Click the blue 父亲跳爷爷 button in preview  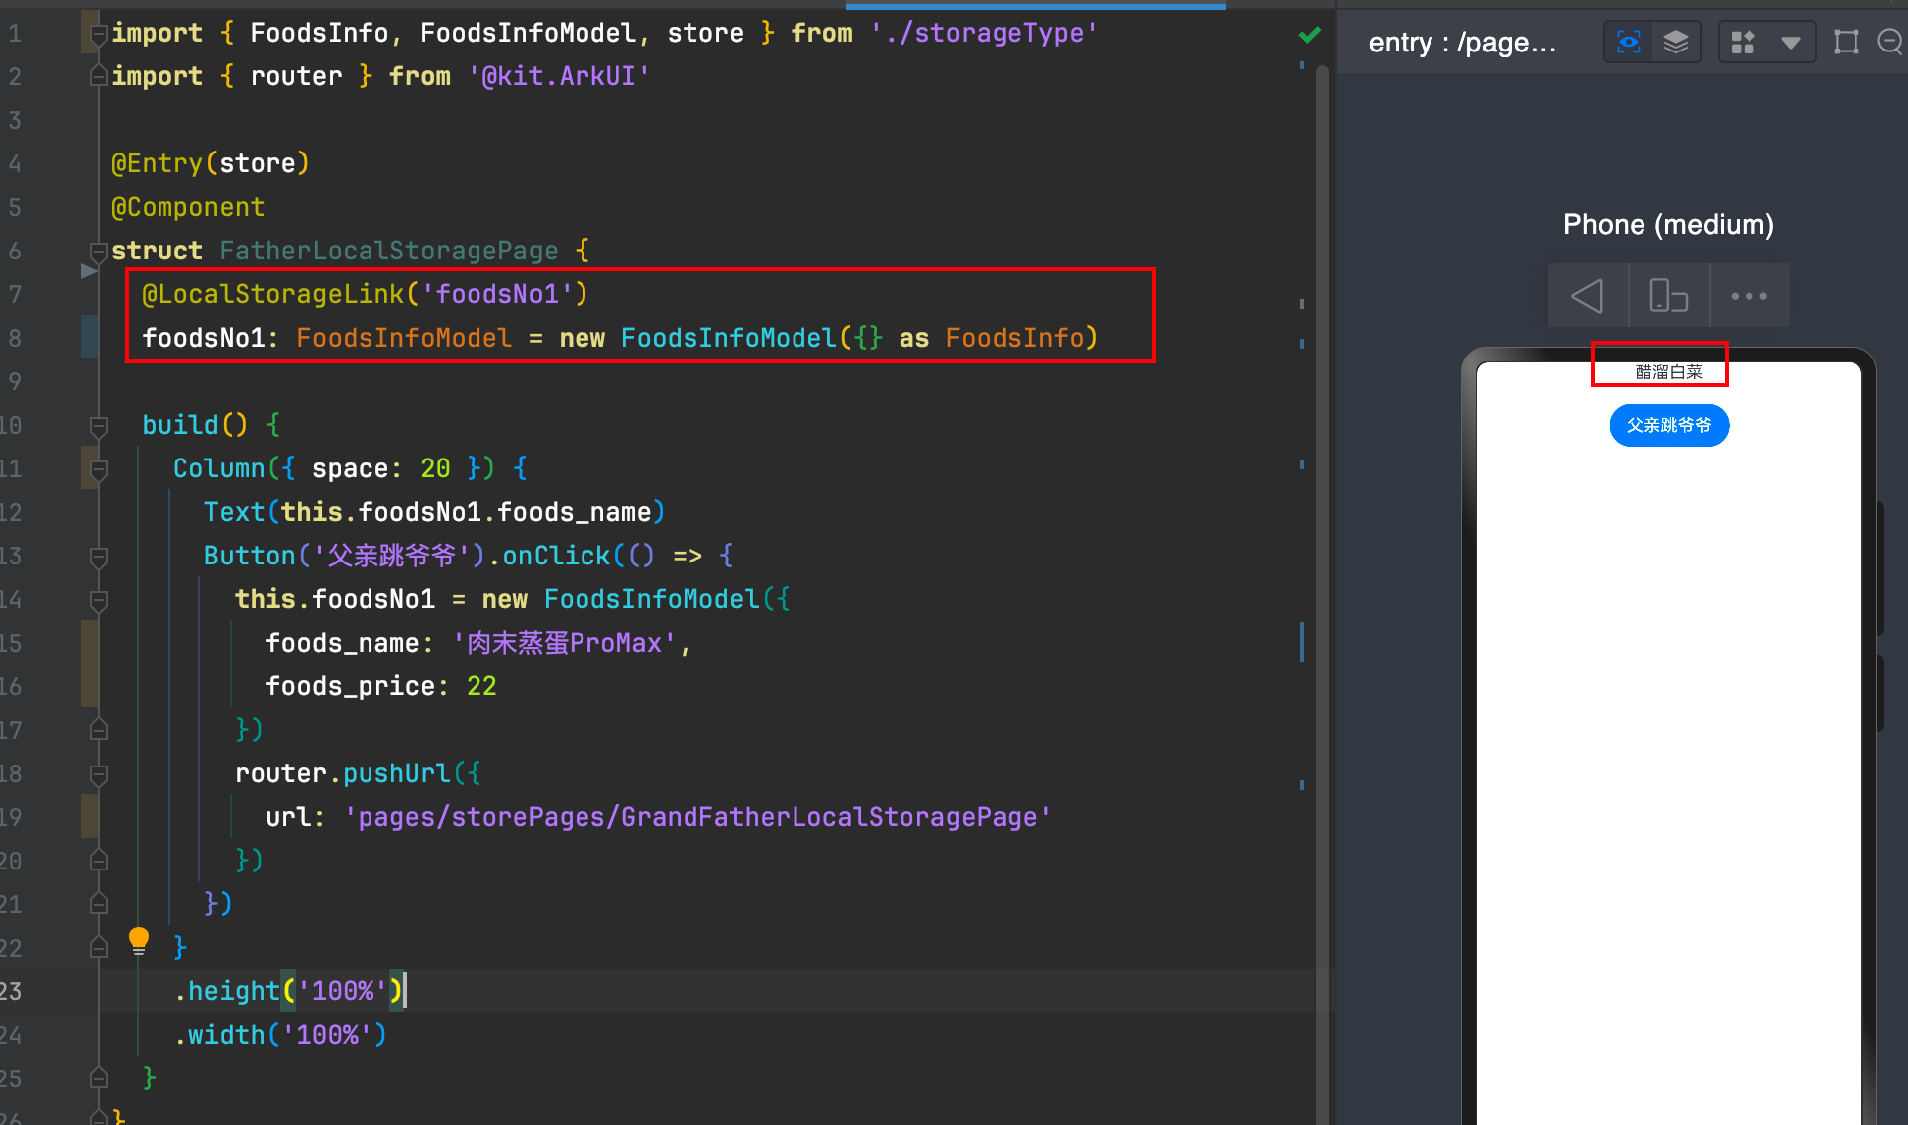(1669, 426)
